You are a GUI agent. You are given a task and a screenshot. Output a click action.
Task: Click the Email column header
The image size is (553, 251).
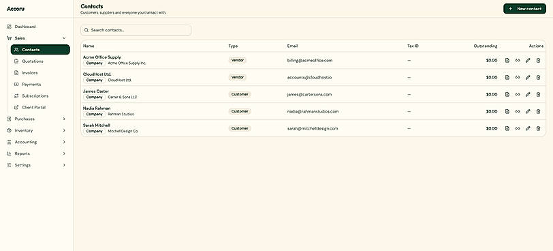click(292, 46)
